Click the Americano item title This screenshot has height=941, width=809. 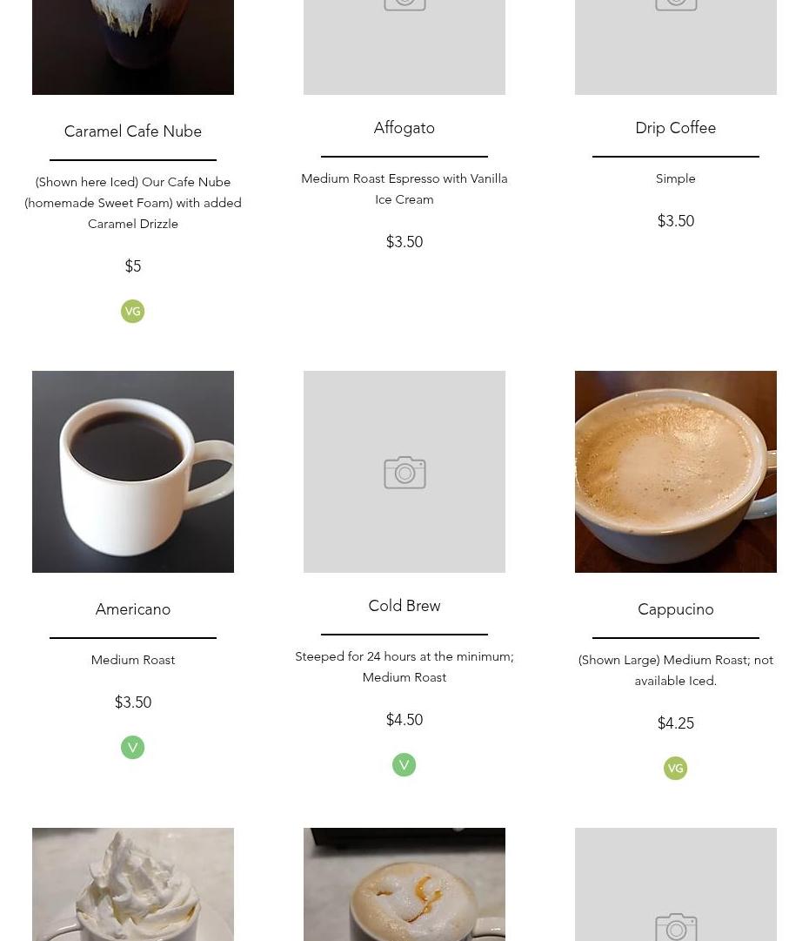[x=133, y=609]
